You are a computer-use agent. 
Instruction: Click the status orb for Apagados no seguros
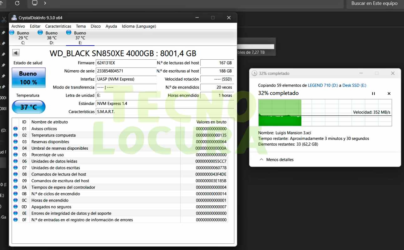click(x=15, y=207)
